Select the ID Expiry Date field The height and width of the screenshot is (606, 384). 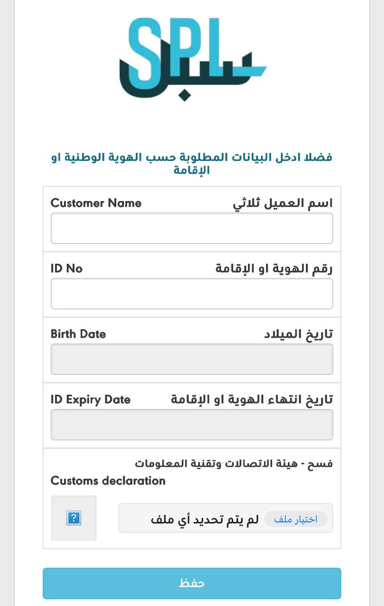click(192, 425)
